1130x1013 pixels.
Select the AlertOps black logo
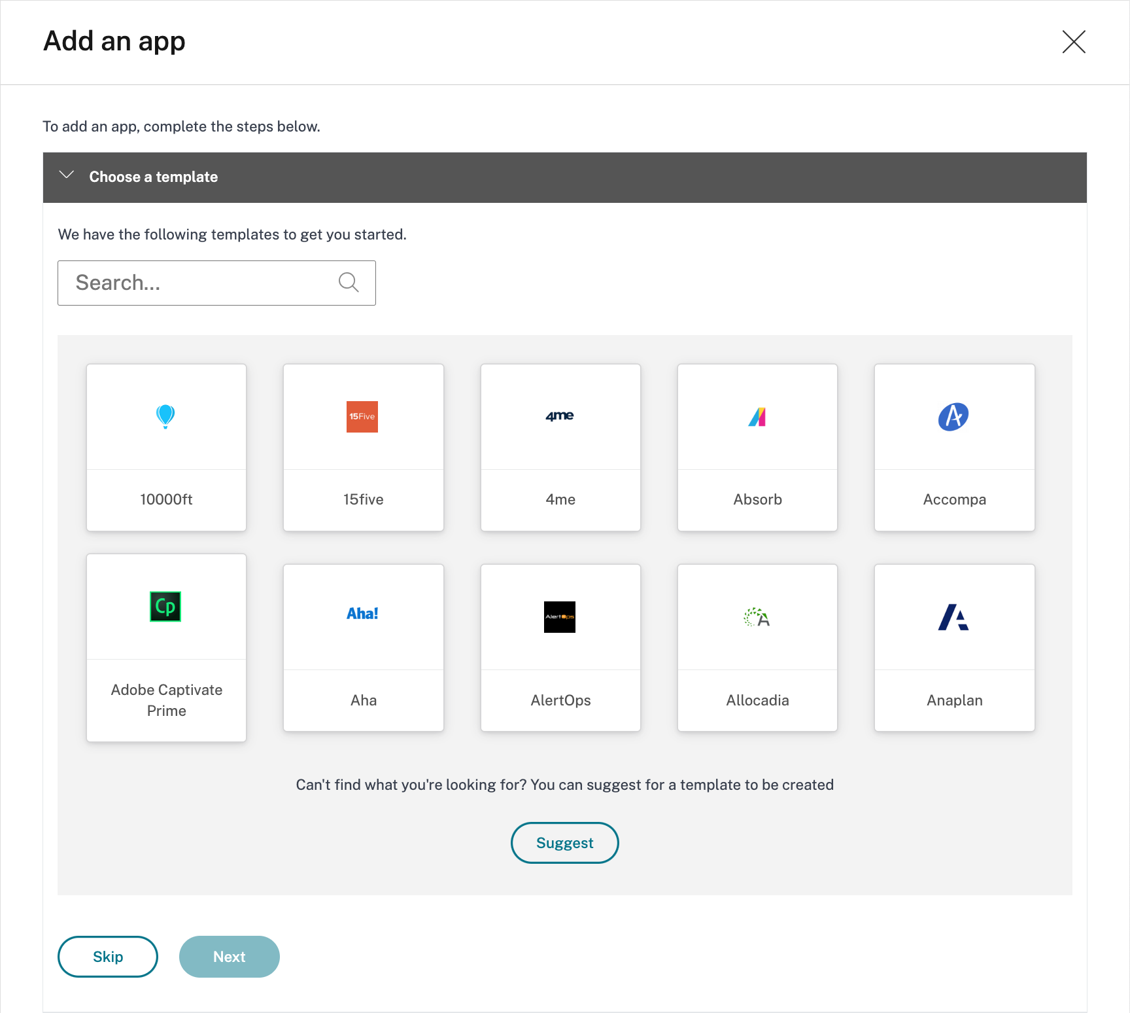coord(560,617)
